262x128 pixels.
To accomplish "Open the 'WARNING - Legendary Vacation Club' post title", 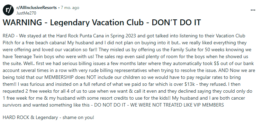I will pos(102,22).
